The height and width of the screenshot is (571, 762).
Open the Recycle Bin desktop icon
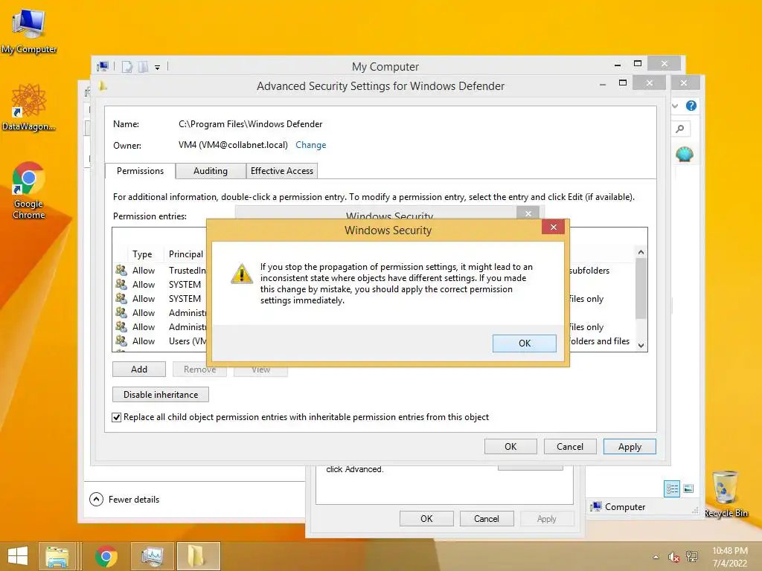[726, 494]
